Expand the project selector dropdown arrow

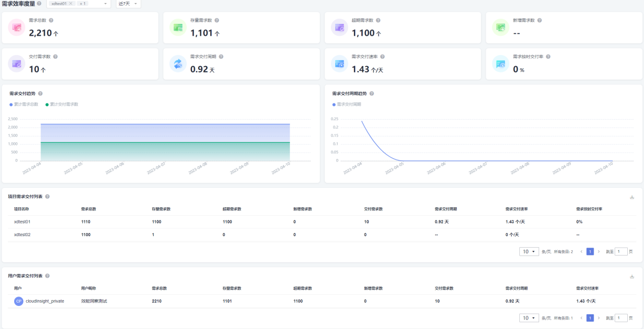tap(105, 4)
